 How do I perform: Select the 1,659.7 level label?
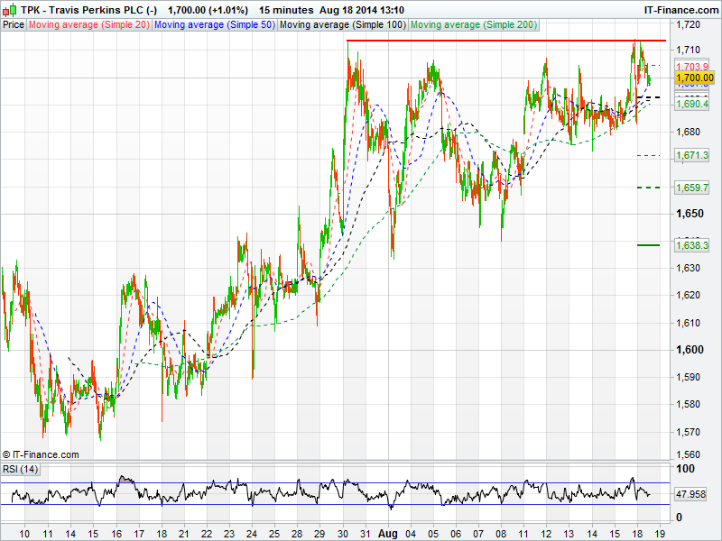(692, 188)
